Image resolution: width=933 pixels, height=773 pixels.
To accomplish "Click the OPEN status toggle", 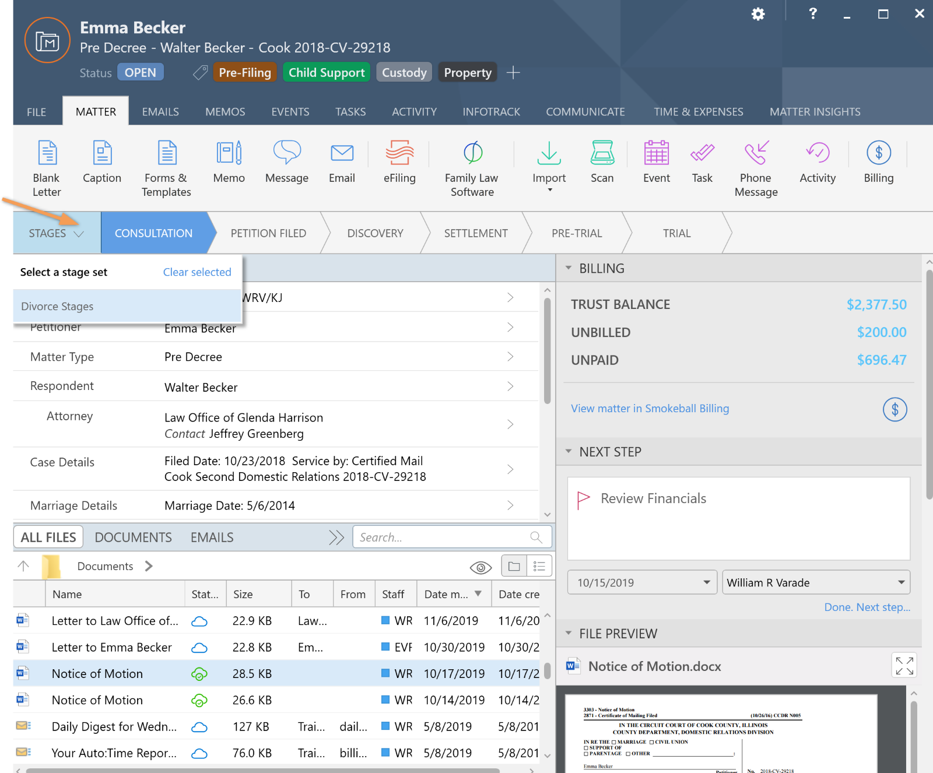I will (x=141, y=72).
